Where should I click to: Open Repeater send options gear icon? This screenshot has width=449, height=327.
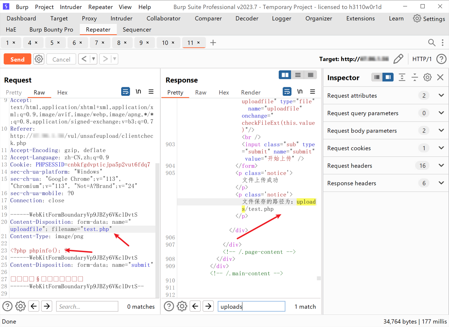[x=39, y=59]
